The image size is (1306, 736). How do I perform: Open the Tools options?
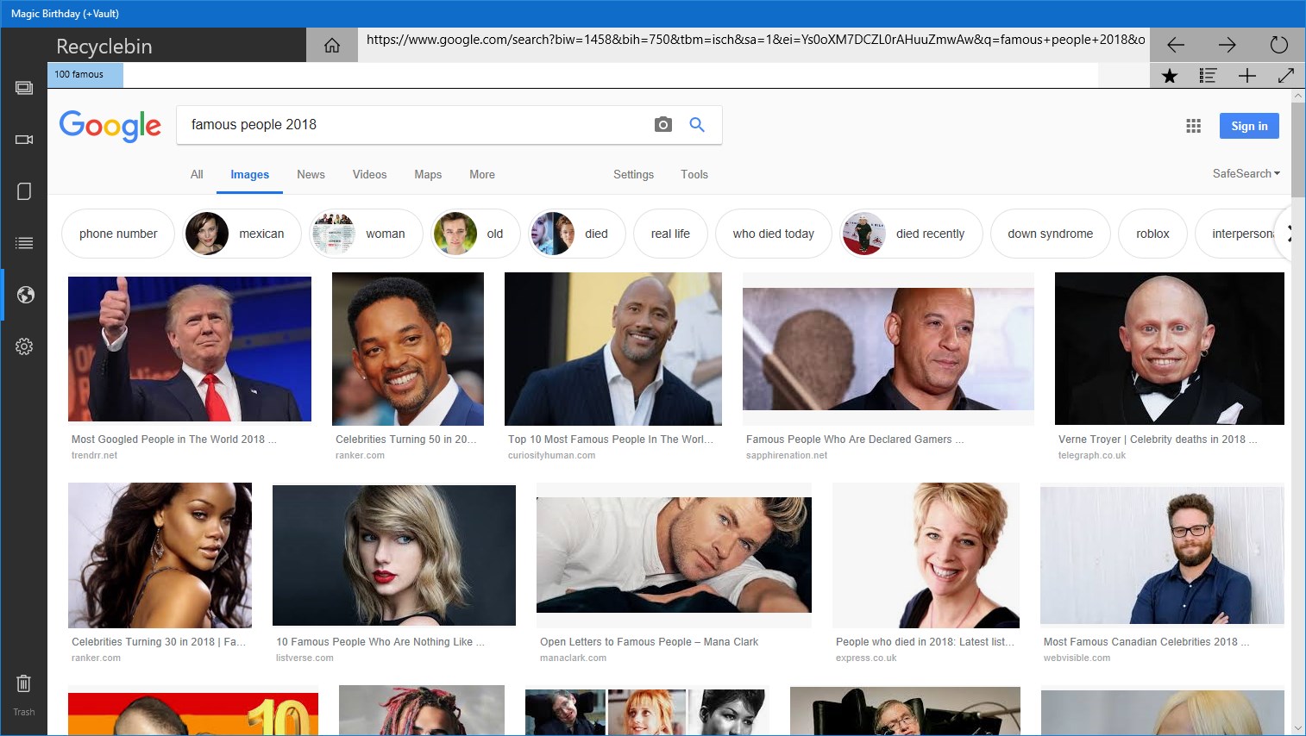[694, 174]
